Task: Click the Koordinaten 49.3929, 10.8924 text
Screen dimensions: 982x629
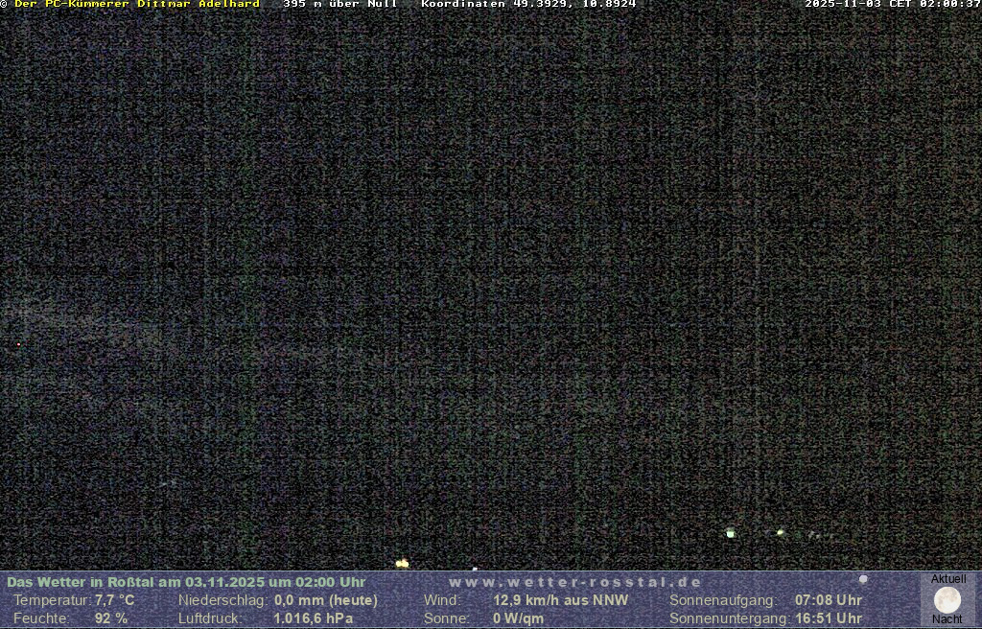Action: coord(528,4)
